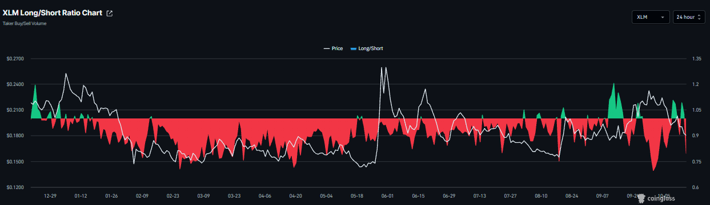Click the 07-27 date label
This screenshot has height=205, width=710.
[x=510, y=196]
